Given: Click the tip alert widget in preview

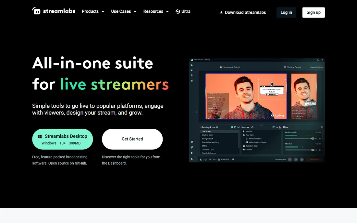Looking at the screenshot, I should (x=272, y=90).
